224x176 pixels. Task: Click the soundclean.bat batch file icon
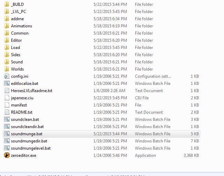tap(7, 120)
